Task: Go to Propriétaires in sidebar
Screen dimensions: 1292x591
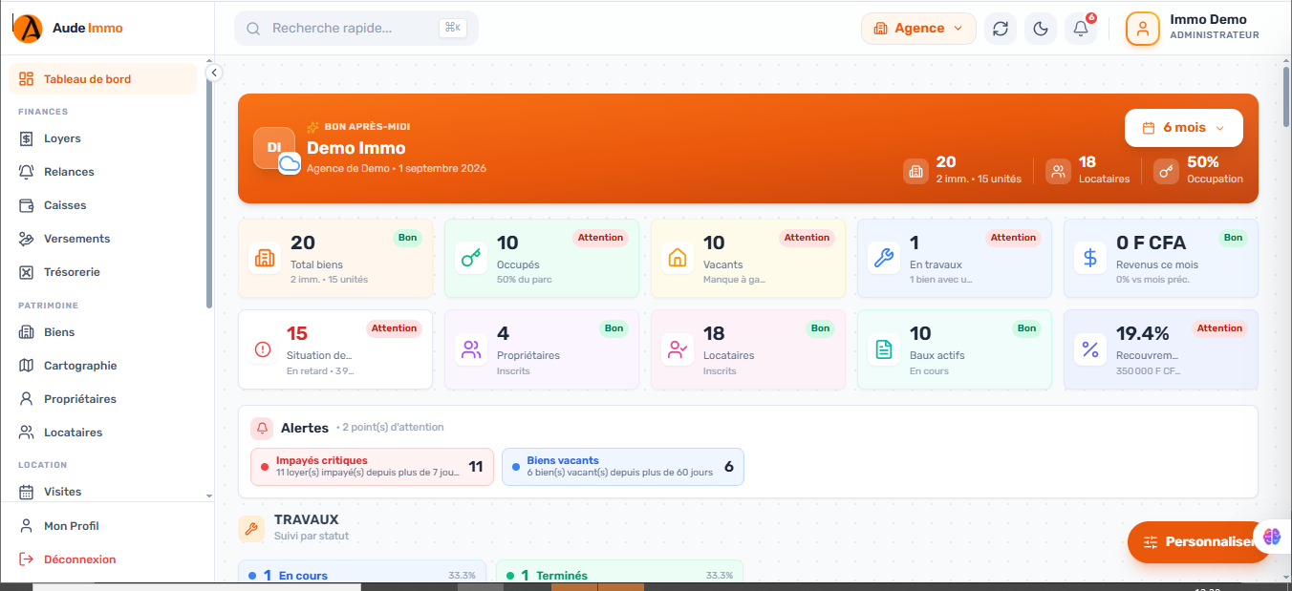Action: pyautogui.click(x=102, y=399)
